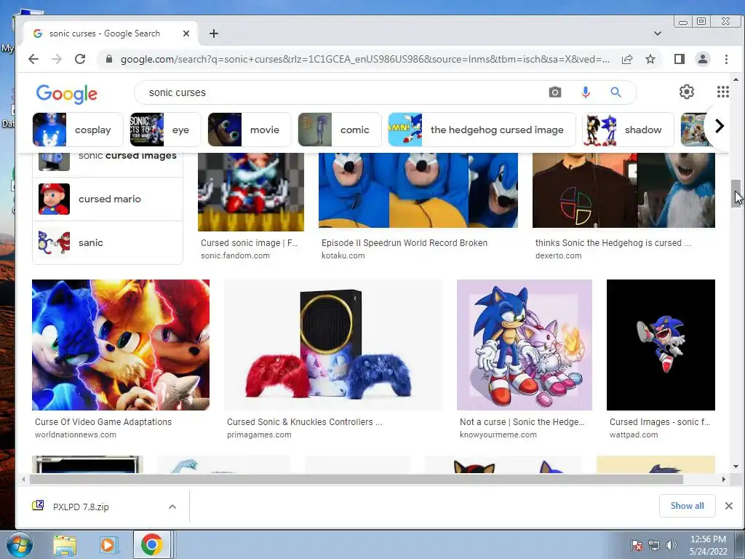Filter results by comic chip
Image resolution: width=745 pixels, height=559 pixels.
[339, 130]
